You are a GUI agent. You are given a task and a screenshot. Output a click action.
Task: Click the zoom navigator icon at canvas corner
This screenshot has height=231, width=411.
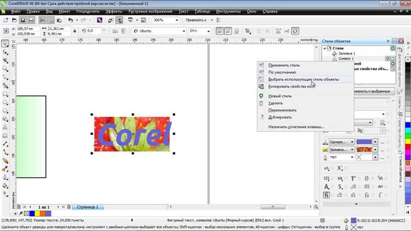(x=316, y=207)
